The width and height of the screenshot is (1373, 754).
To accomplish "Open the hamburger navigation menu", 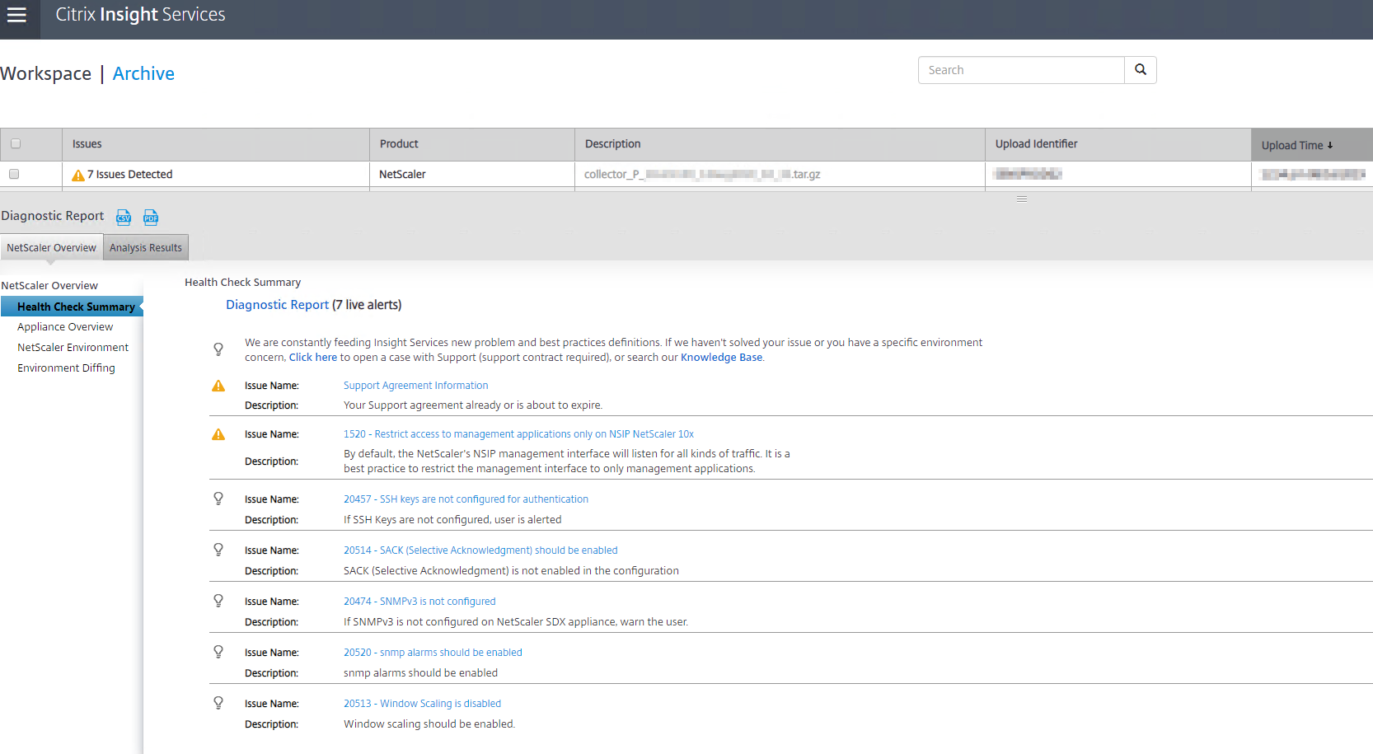I will point(17,15).
